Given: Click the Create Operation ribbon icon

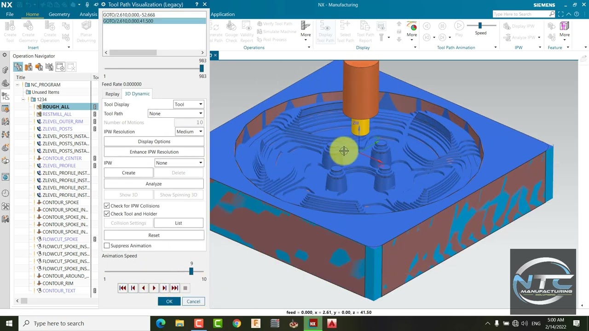Looking at the screenshot, I should 50,32.
